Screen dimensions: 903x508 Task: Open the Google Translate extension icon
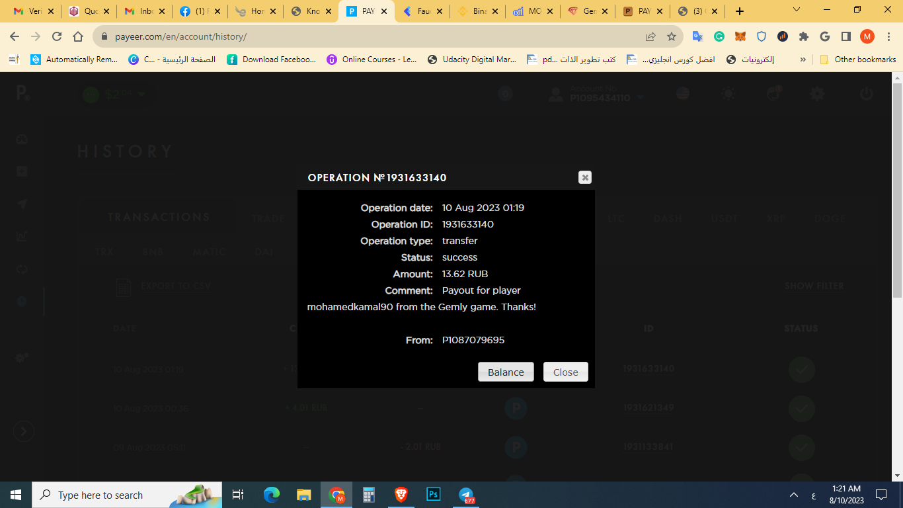pyautogui.click(x=697, y=36)
